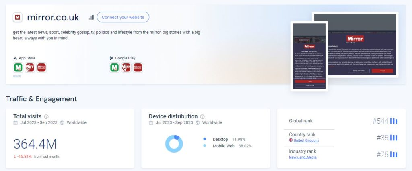Open the Total visits info icon

coord(46,116)
